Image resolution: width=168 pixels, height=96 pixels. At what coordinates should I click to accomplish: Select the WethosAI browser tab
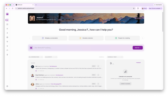click(25, 5)
